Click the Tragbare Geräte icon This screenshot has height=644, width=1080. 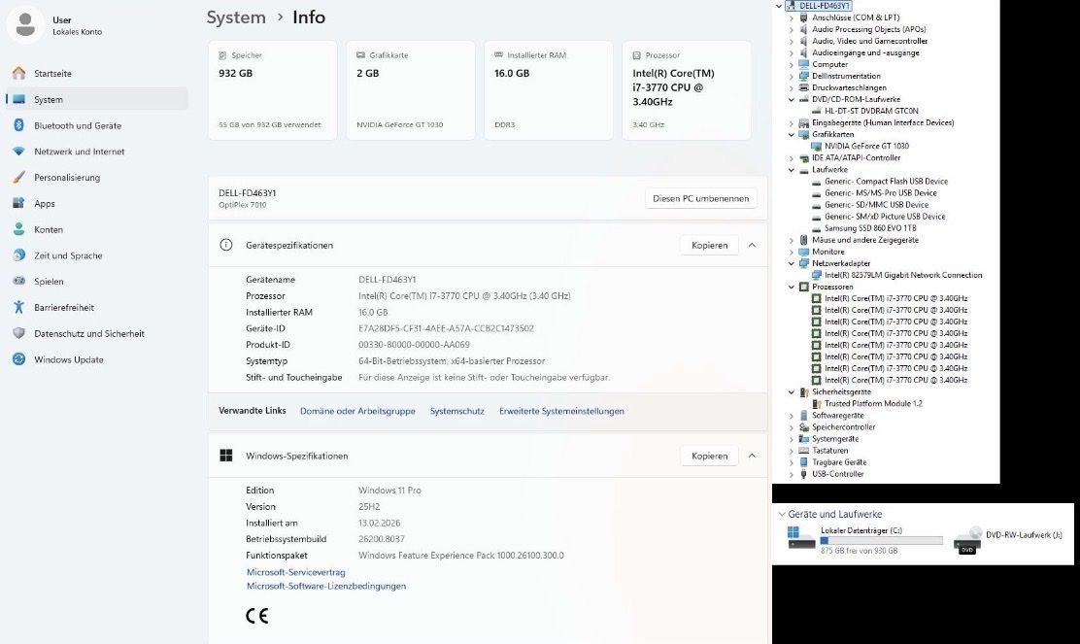(804, 462)
